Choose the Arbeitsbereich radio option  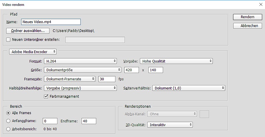[8, 129]
